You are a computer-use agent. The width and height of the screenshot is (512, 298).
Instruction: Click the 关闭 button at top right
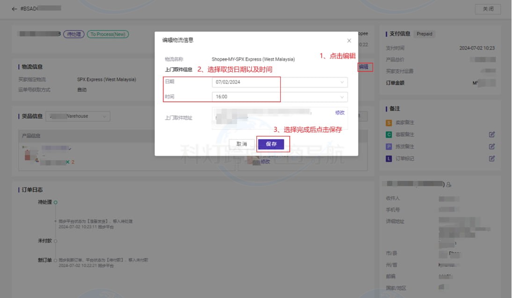(x=488, y=9)
